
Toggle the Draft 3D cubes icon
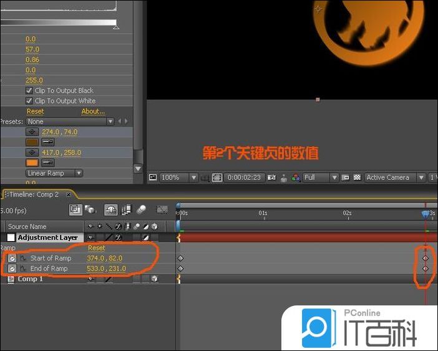point(90,209)
